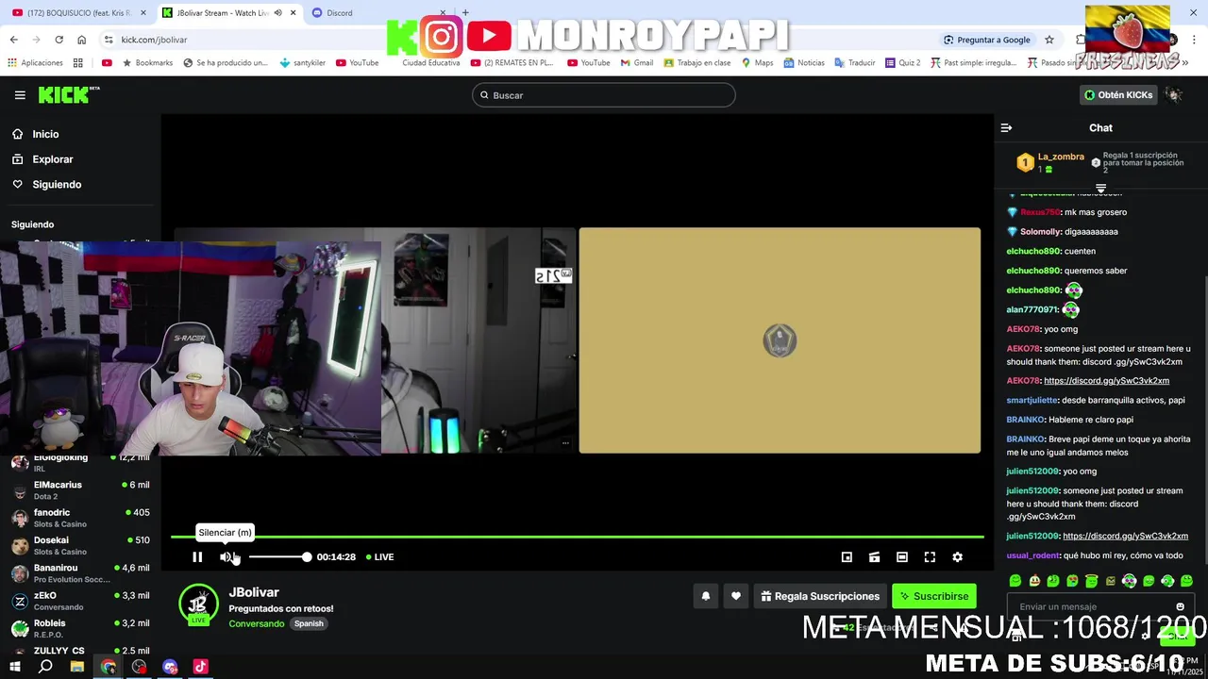Open fanodric channel in sidebar
1208x679 pixels.
pyautogui.click(x=80, y=518)
